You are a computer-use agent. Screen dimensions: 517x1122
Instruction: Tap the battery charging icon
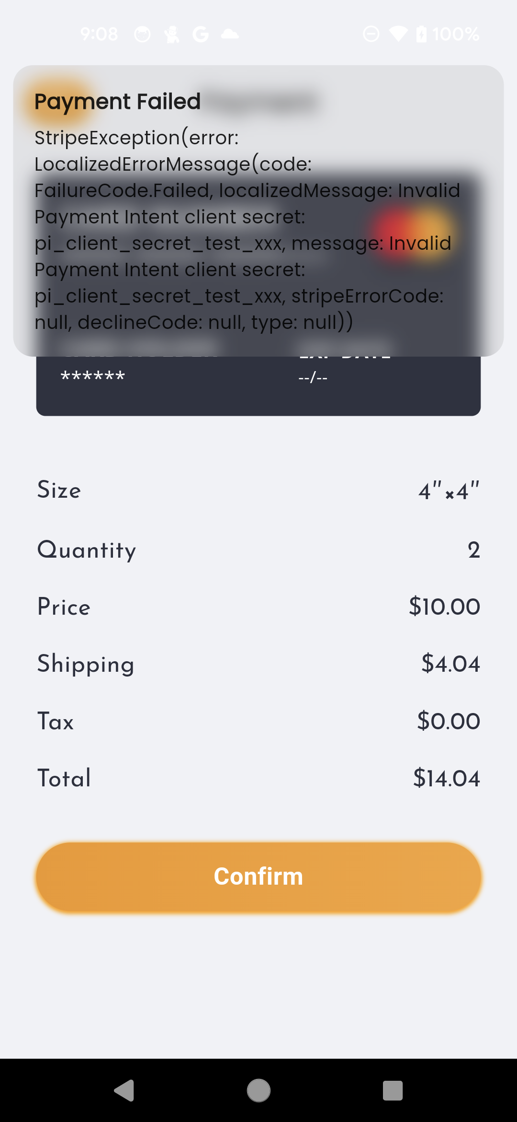point(421,34)
